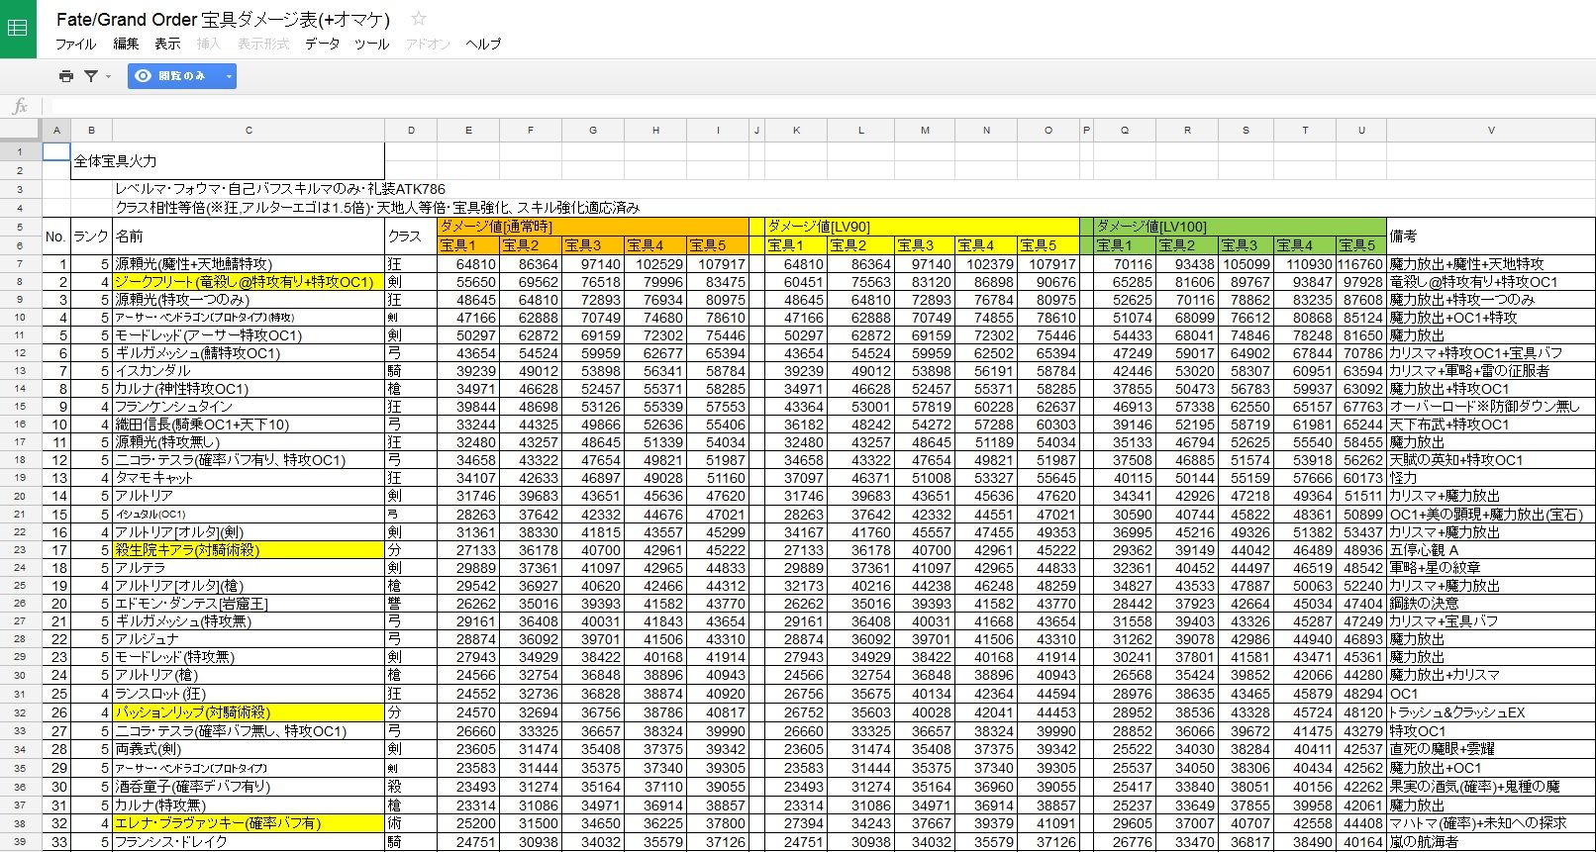The width and height of the screenshot is (1596, 852).
Task: Select the yellow ジークフリート name cell
Action: pos(249,282)
